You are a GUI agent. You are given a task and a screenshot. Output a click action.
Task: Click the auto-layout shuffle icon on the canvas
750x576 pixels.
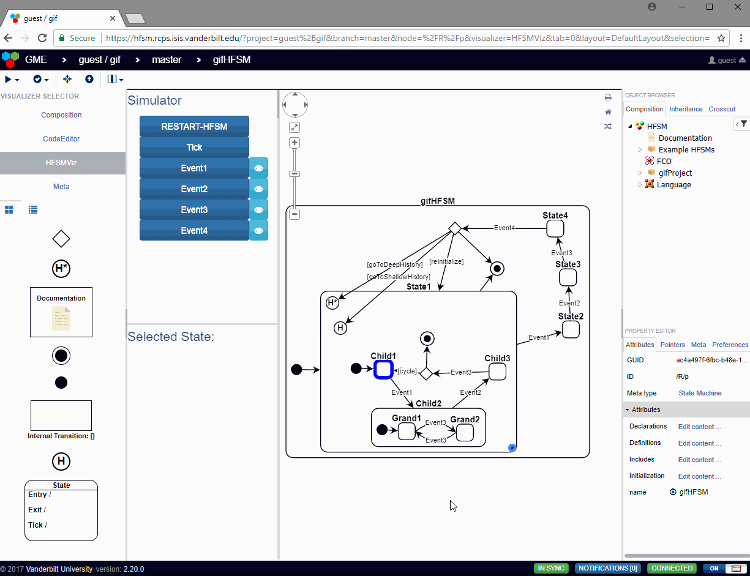click(608, 126)
